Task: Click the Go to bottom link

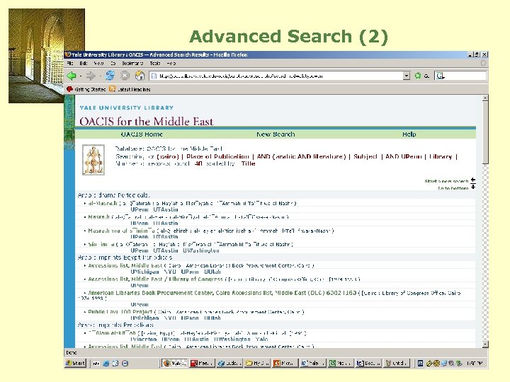Action: (x=453, y=188)
